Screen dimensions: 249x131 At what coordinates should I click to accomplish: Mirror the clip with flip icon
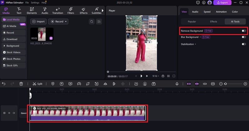(x=105, y=84)
